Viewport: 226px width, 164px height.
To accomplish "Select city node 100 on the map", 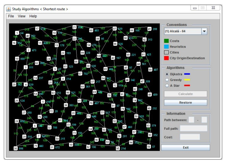I will 99,56.
